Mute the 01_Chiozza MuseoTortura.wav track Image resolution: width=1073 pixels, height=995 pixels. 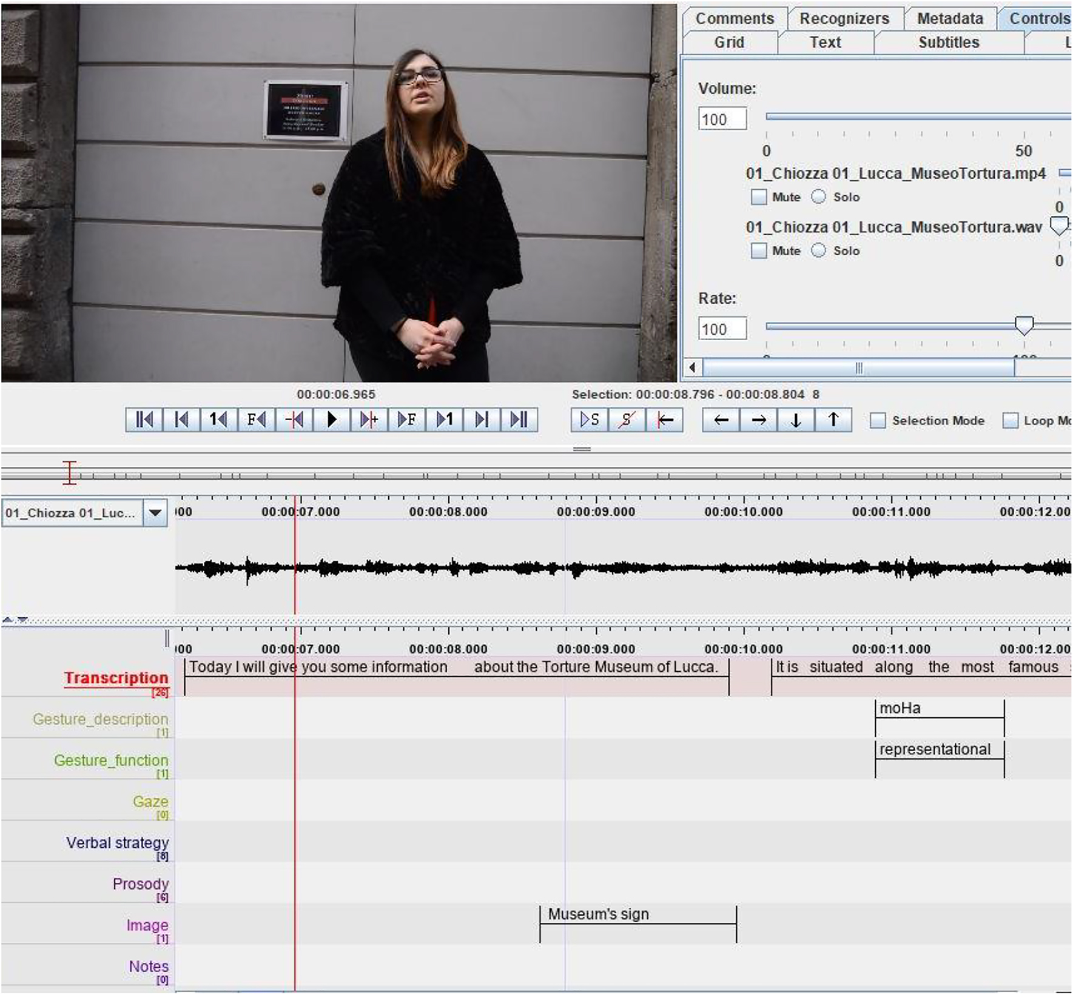(759, 250)
